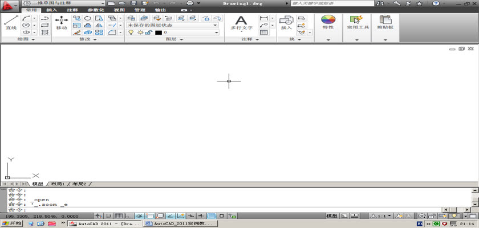Click the black layer color swatch
This screenshot has width=479, height=228.
(x=159, y=32)
